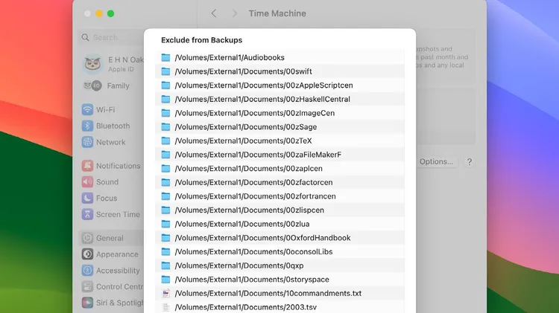The image size is (559, 313).
Task: Open the Network settings pane
Action: pyautogui.click(x=112, y=142)
